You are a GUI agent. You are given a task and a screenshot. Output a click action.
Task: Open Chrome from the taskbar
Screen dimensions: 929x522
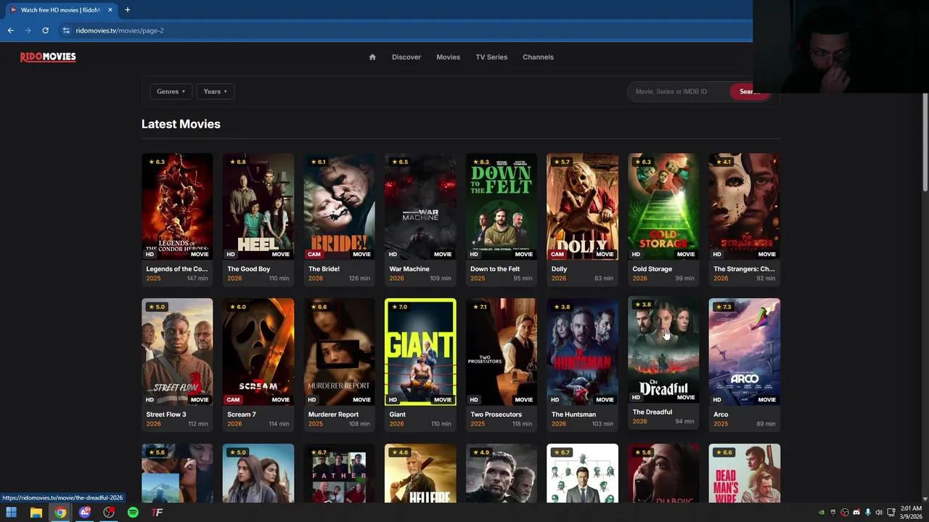tap(60, 513)
